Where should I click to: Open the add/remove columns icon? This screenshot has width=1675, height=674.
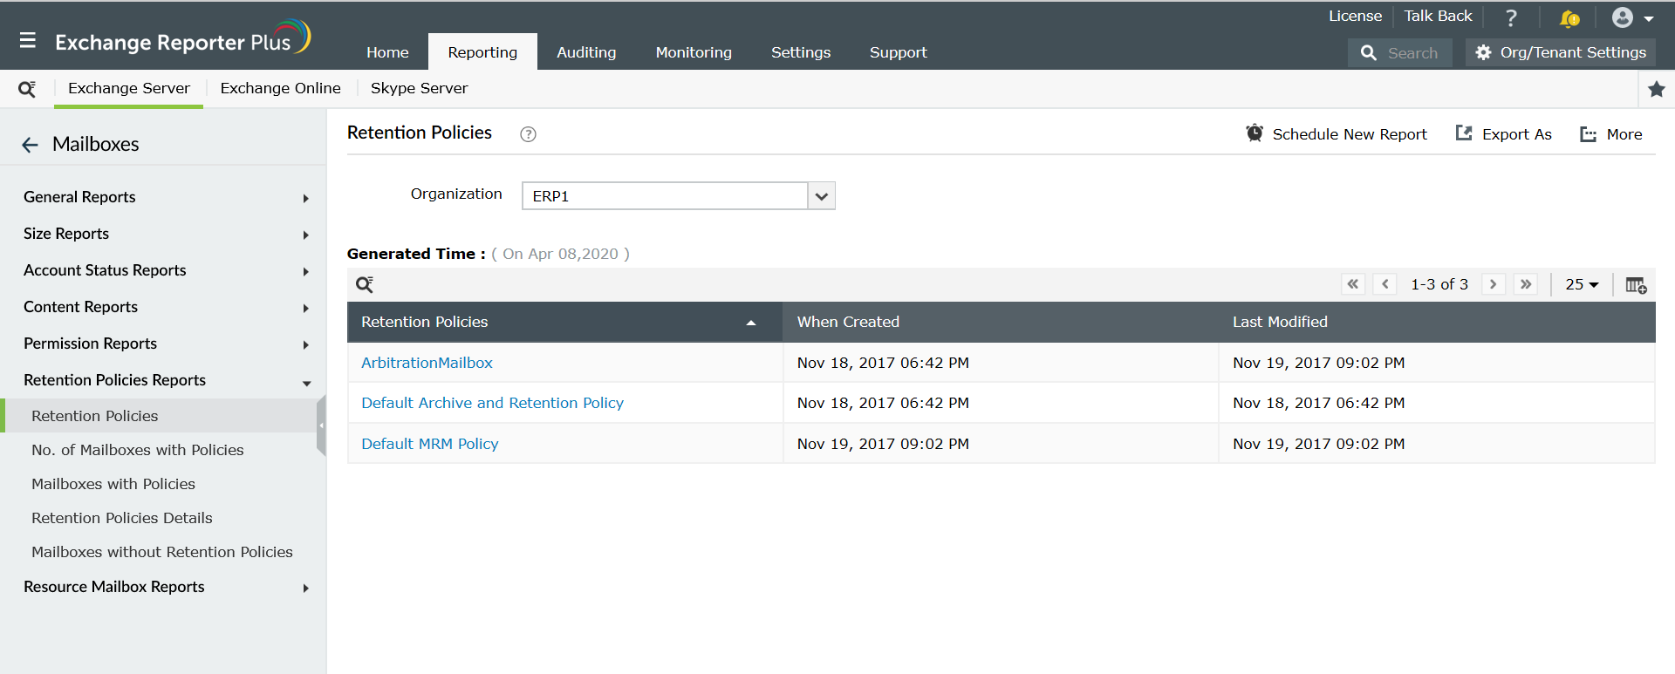pos(1636,285)
